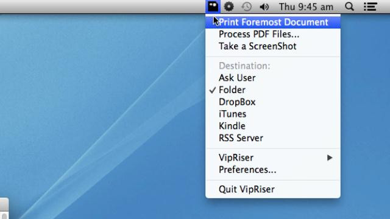Open Preferences... from the menu
Screen dimensions: 390x219
(273, 170)
